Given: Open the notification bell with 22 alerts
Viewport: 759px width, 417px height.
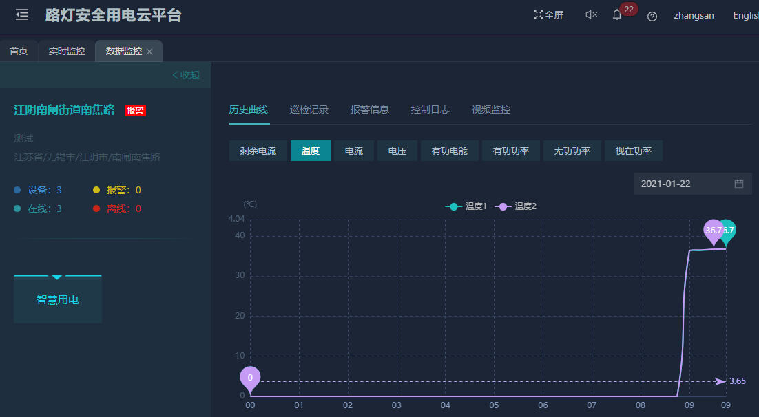Looking at the screenshot, I should (617, 15).
